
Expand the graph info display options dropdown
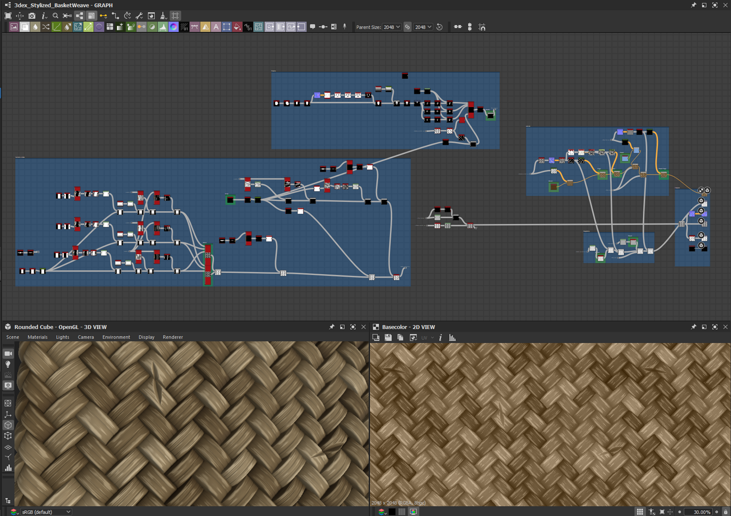44,16
